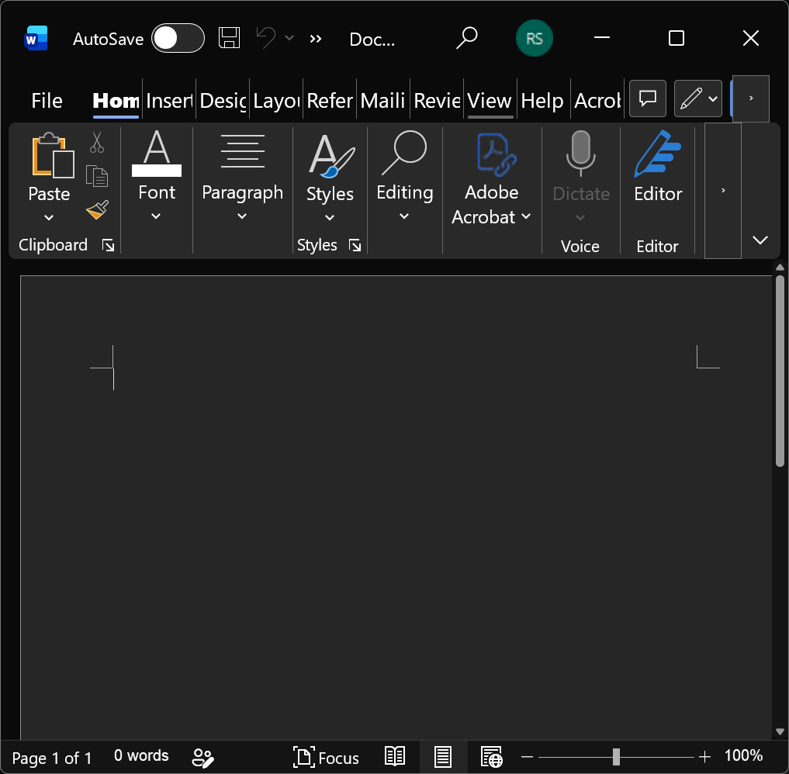789x774 pixels.
Task: Switch to the Help tab
Action: pos(542,101)
